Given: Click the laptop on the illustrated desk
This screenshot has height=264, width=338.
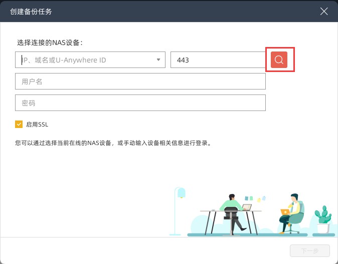Looking at the screenshot, I should pyautogui.click(x=247, y=207).
